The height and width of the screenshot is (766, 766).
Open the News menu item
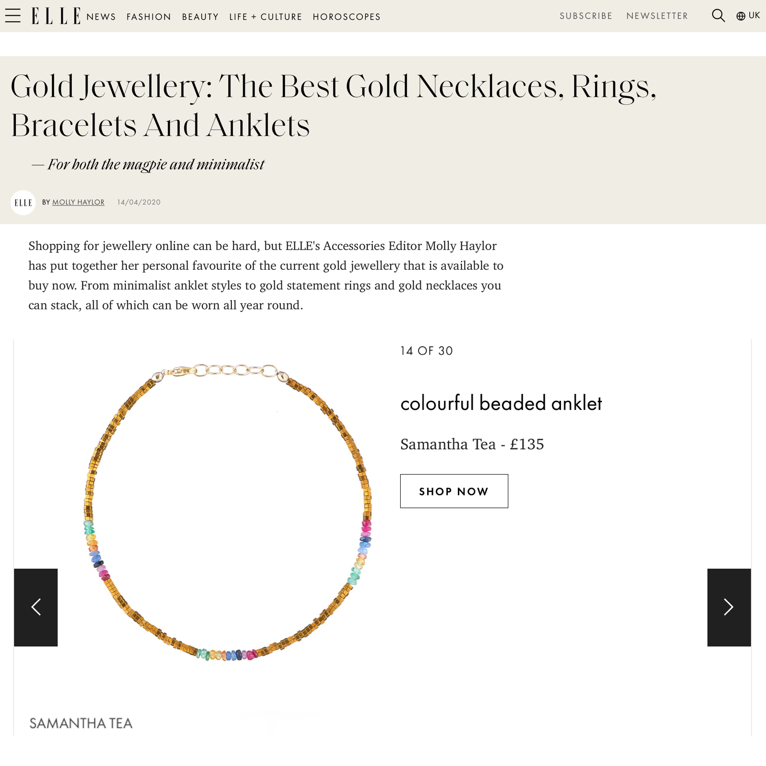pos(101,17)
